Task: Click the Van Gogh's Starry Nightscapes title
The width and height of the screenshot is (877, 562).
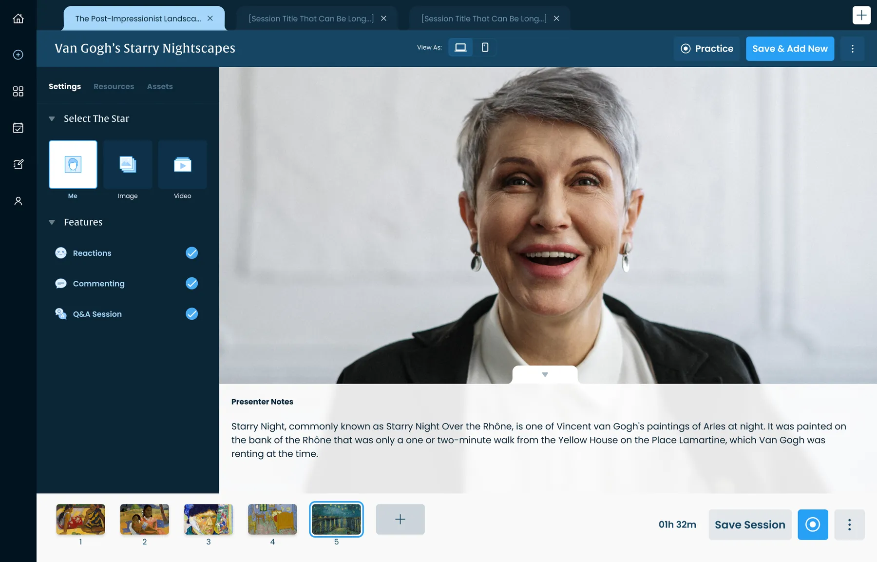Action: 145,48
